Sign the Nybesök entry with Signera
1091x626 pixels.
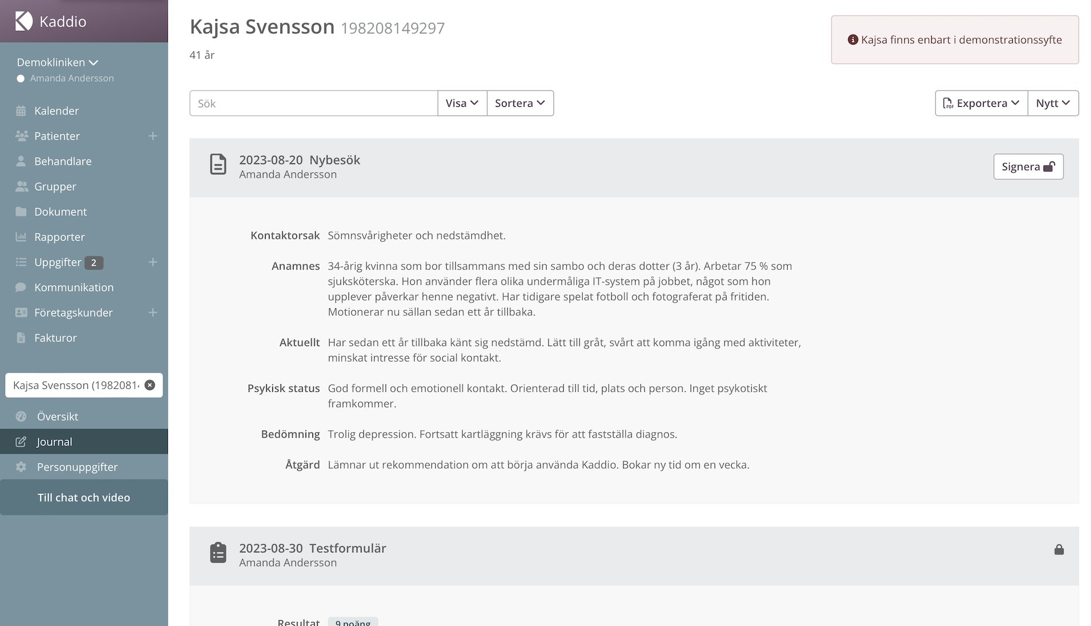[x=1028, y=167]
